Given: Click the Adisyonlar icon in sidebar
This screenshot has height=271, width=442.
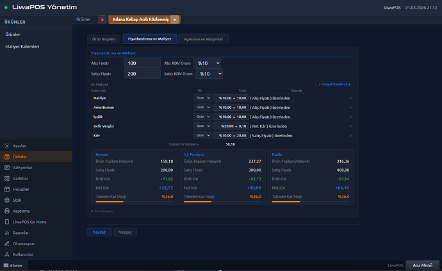Looking at the screenshot, I should point(6,168).
